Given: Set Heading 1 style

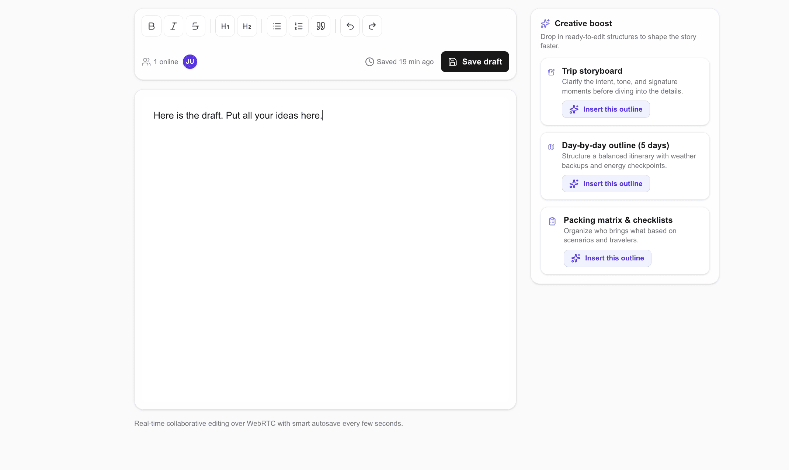Looking at the screenshot, I should [x=225, y=26].
